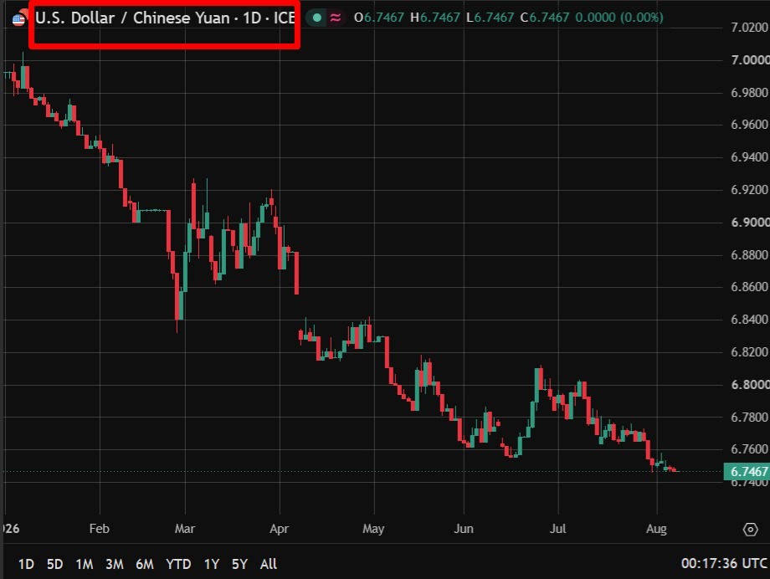Select the 1D time range
Screen dimensions: 770x579
[x=26, y=564]
